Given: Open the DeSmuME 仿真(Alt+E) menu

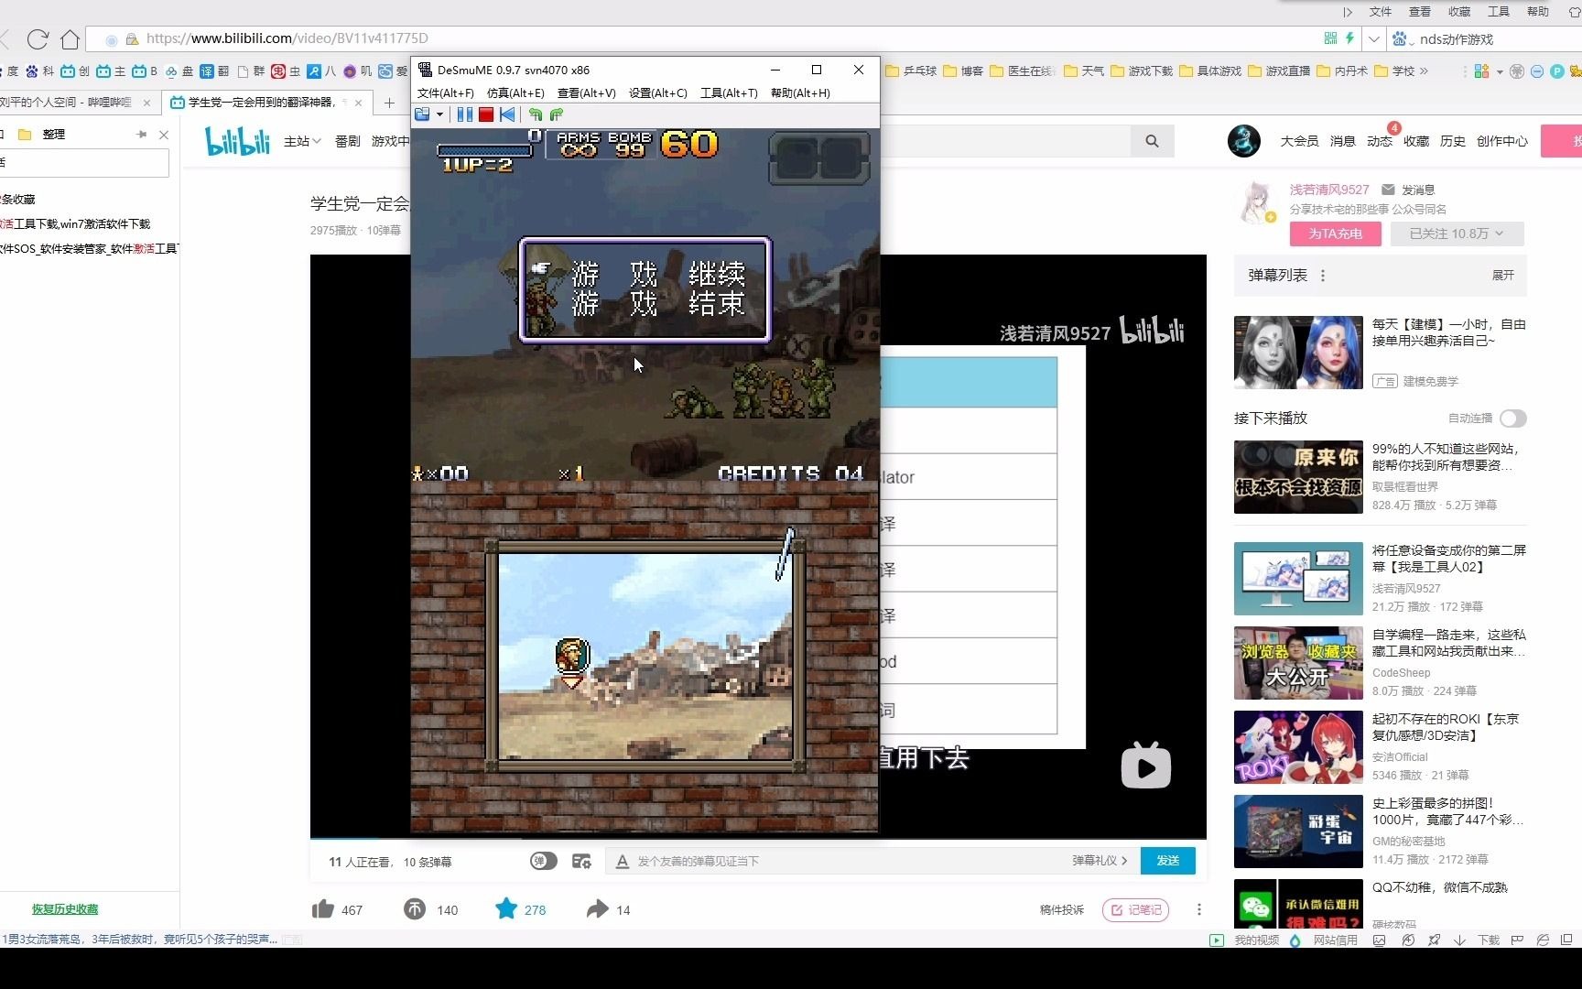Looking at the screenshot, I should 515,92.
